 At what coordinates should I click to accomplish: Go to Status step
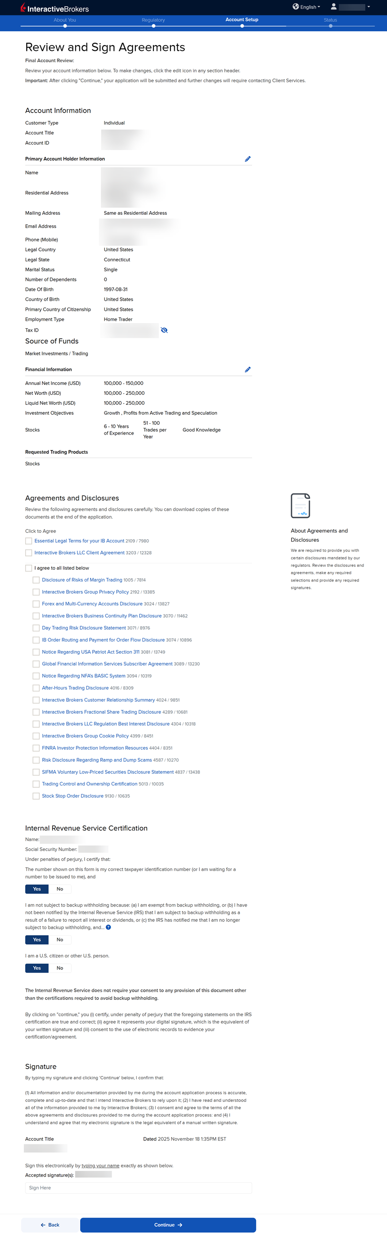pyautogui.click(x=330, y=20)
